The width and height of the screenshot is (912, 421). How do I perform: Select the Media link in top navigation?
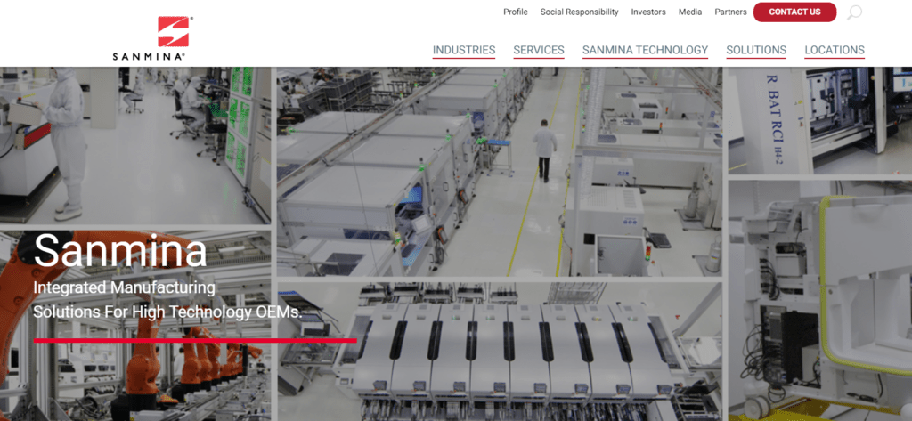pos(690,12)
